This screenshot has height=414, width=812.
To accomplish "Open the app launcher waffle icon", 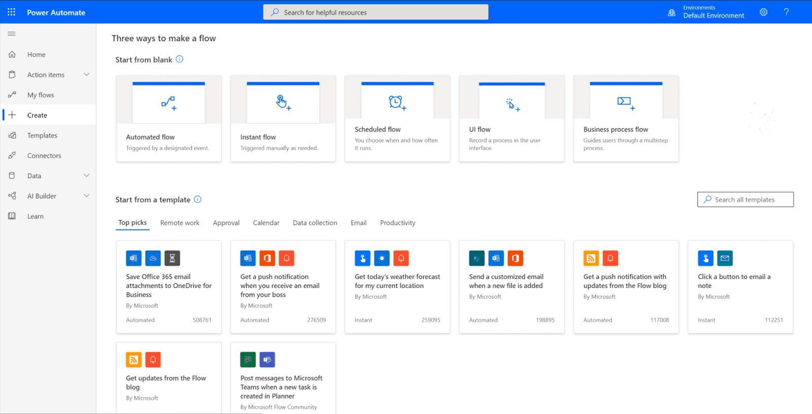I will (11, 12).
